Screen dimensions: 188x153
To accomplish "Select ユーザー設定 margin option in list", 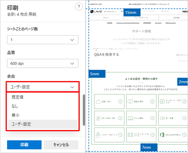I will pos(42,124).
